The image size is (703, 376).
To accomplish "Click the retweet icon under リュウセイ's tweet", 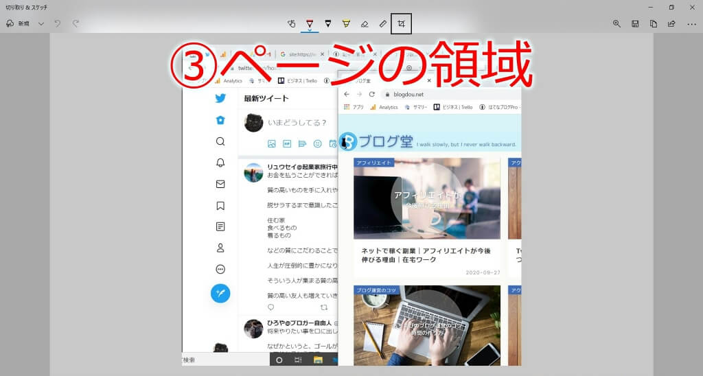I will pos(324,307).
